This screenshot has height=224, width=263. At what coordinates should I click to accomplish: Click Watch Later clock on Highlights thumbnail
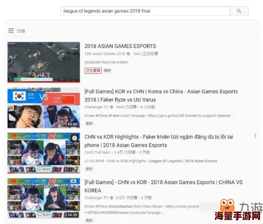[74, 138]
